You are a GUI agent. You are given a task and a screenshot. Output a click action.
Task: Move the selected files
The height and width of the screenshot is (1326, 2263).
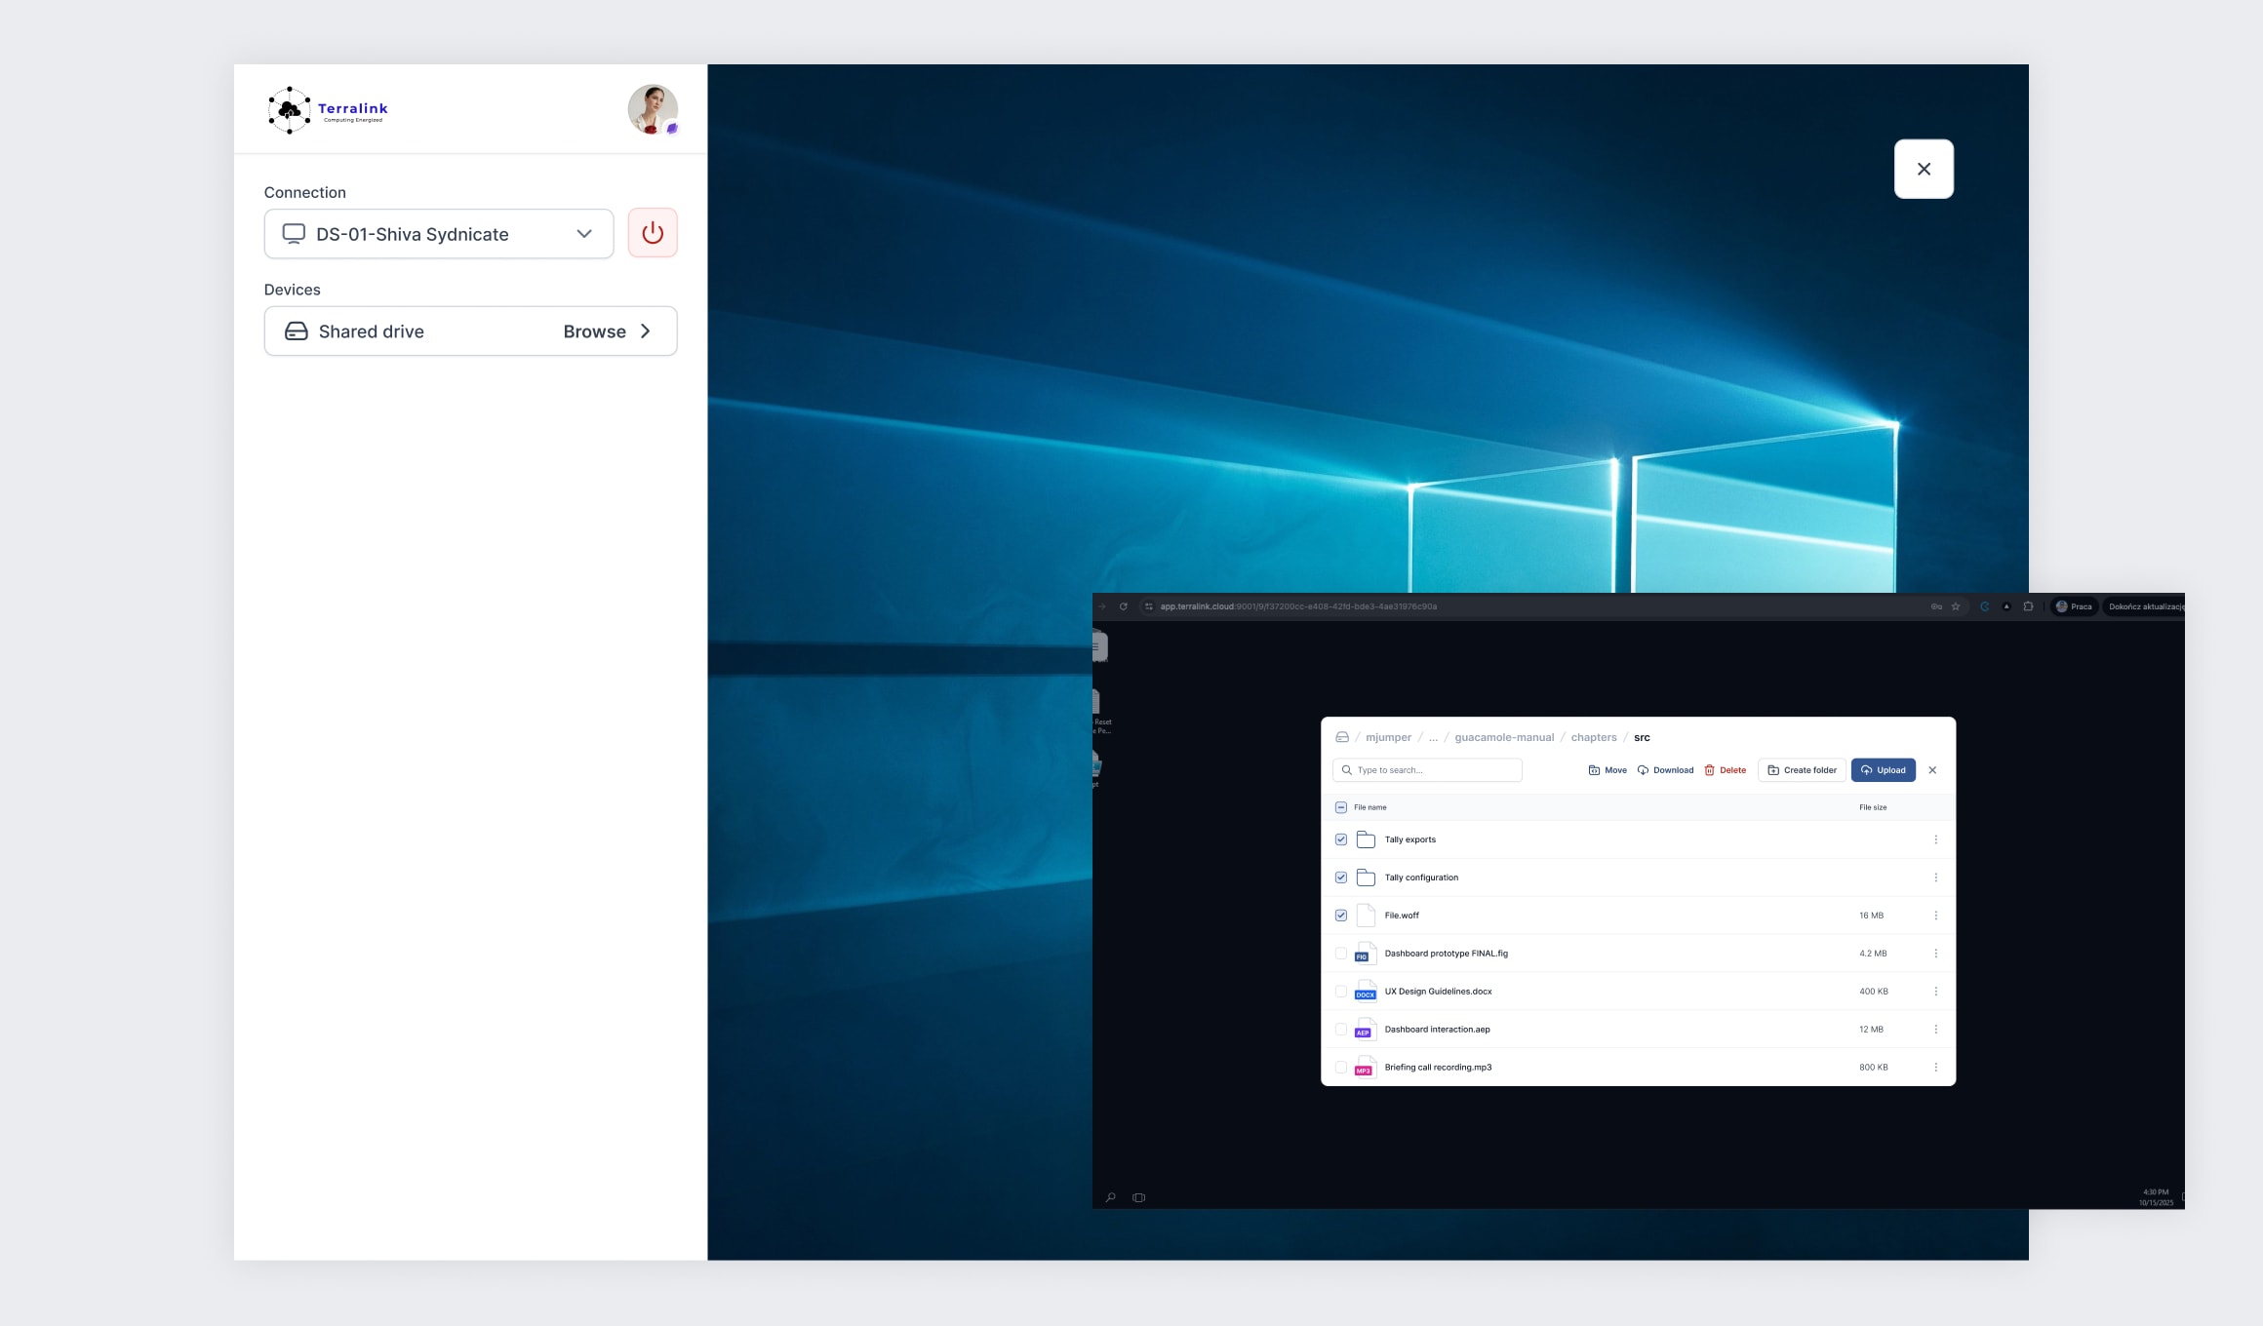[1608, 770]
